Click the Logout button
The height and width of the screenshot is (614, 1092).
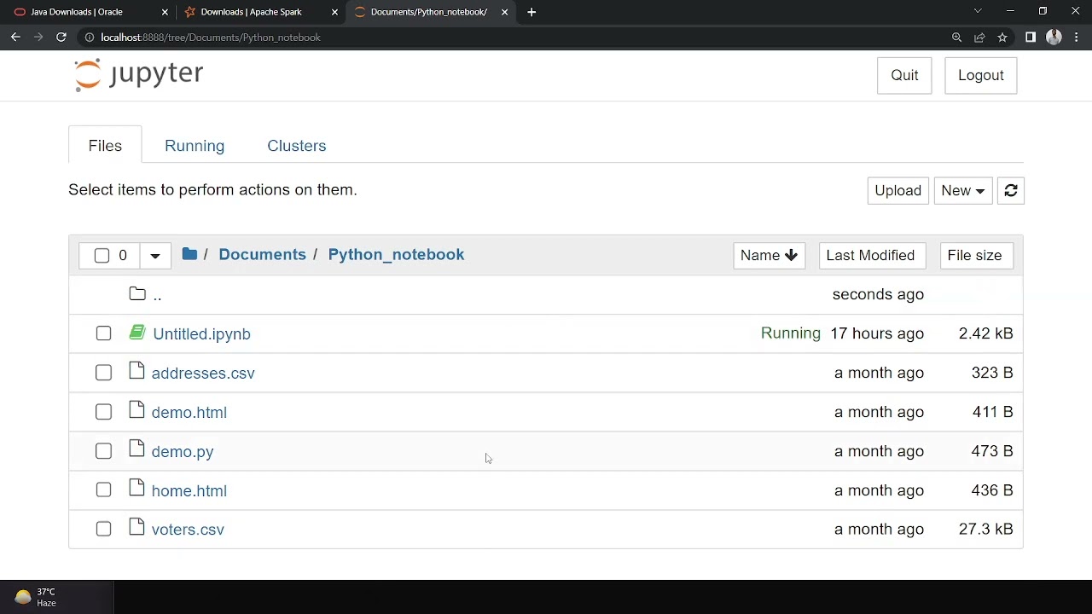(x=981, y=76)
